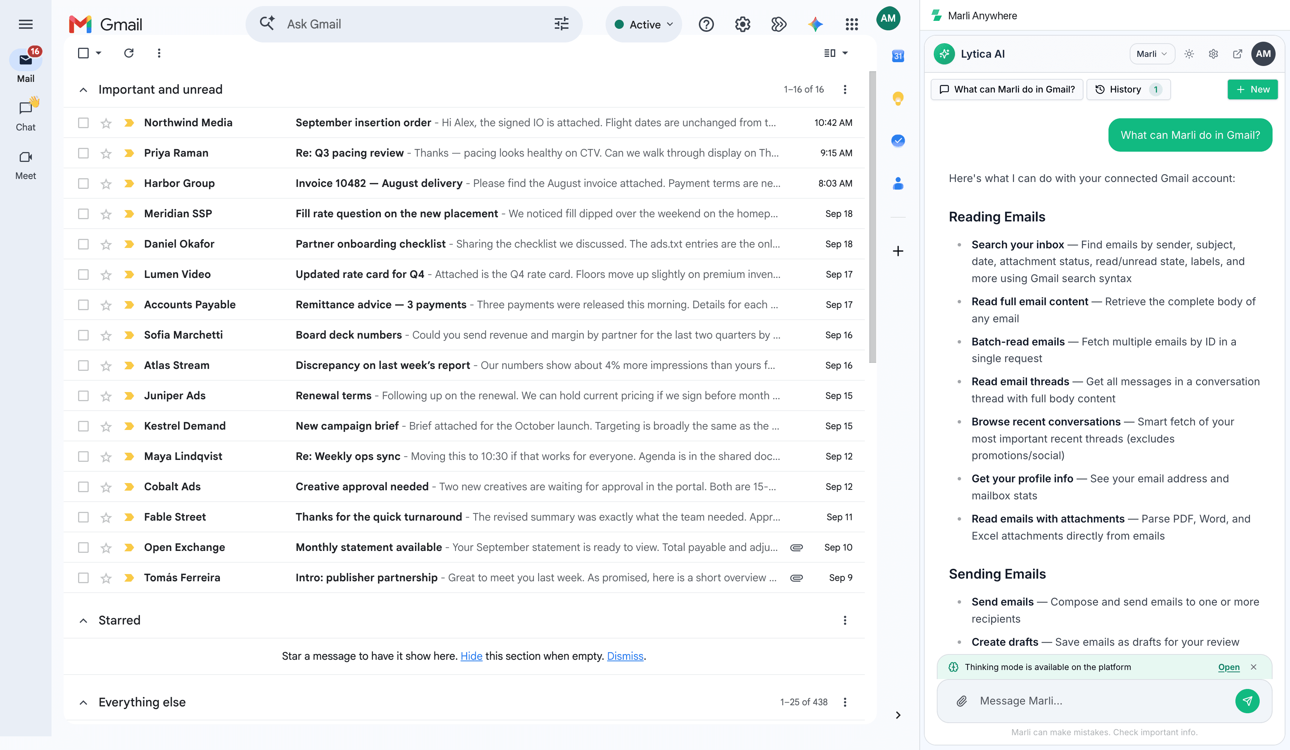Click Dismiss link in Starred section
The width and height of the screenshot is (1290, 750).
625,656
